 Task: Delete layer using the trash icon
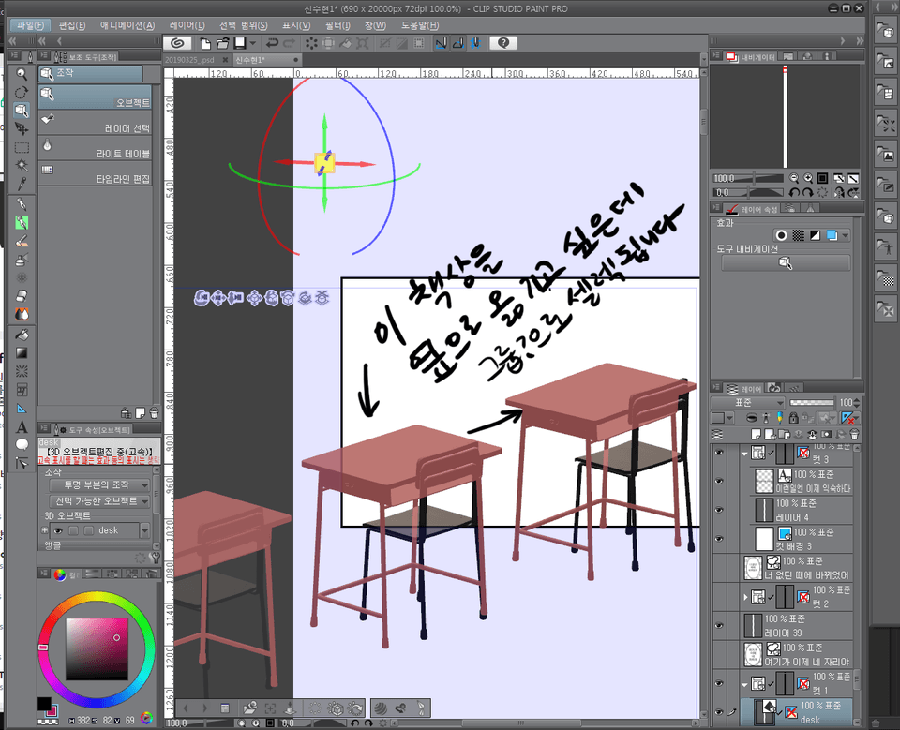(x=856, y=434)
